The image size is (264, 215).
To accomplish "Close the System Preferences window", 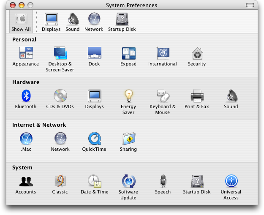I will coord(13,5).
